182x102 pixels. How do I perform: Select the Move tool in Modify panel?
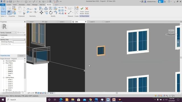(x=41, y=12)
